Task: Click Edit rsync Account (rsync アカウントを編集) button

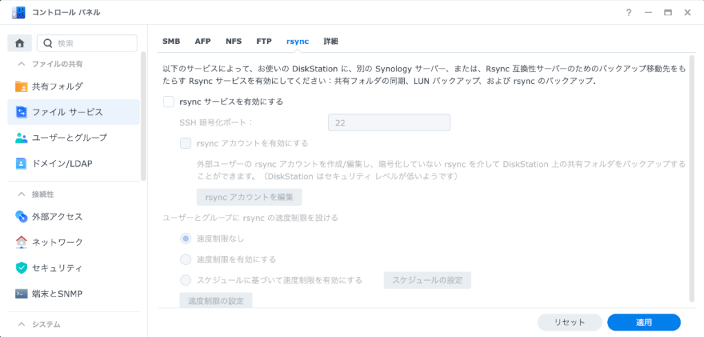Action: pyautogui.click(x=249, y=197)
